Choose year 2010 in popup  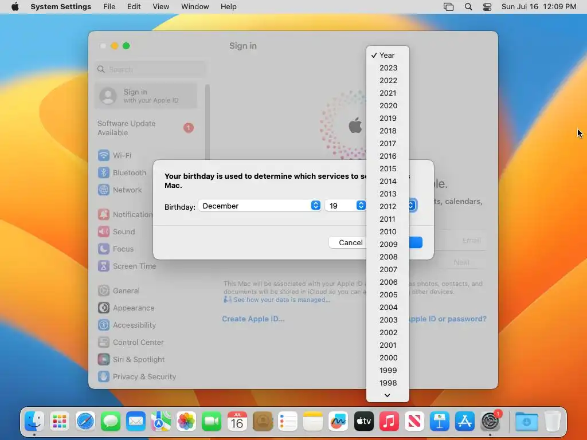388,231
